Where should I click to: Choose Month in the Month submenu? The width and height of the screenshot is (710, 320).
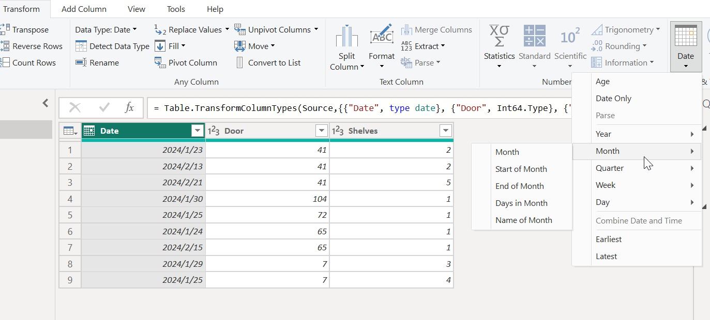pos(522,152)
